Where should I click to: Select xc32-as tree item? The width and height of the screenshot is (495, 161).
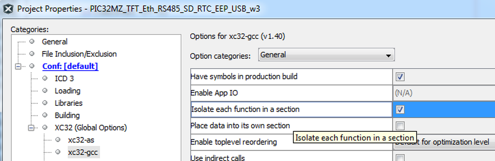[x=81, y=140]
